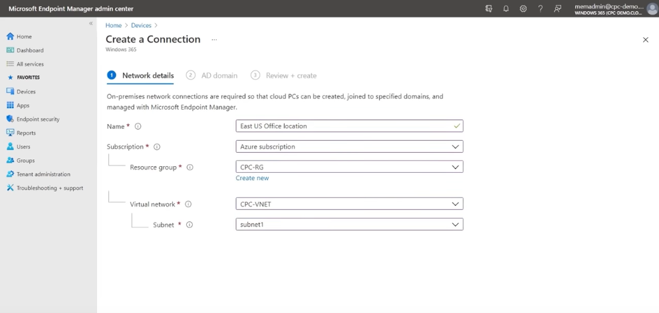Select the Network details step tab
Screen dimensions: 659x313
point(140,76)
